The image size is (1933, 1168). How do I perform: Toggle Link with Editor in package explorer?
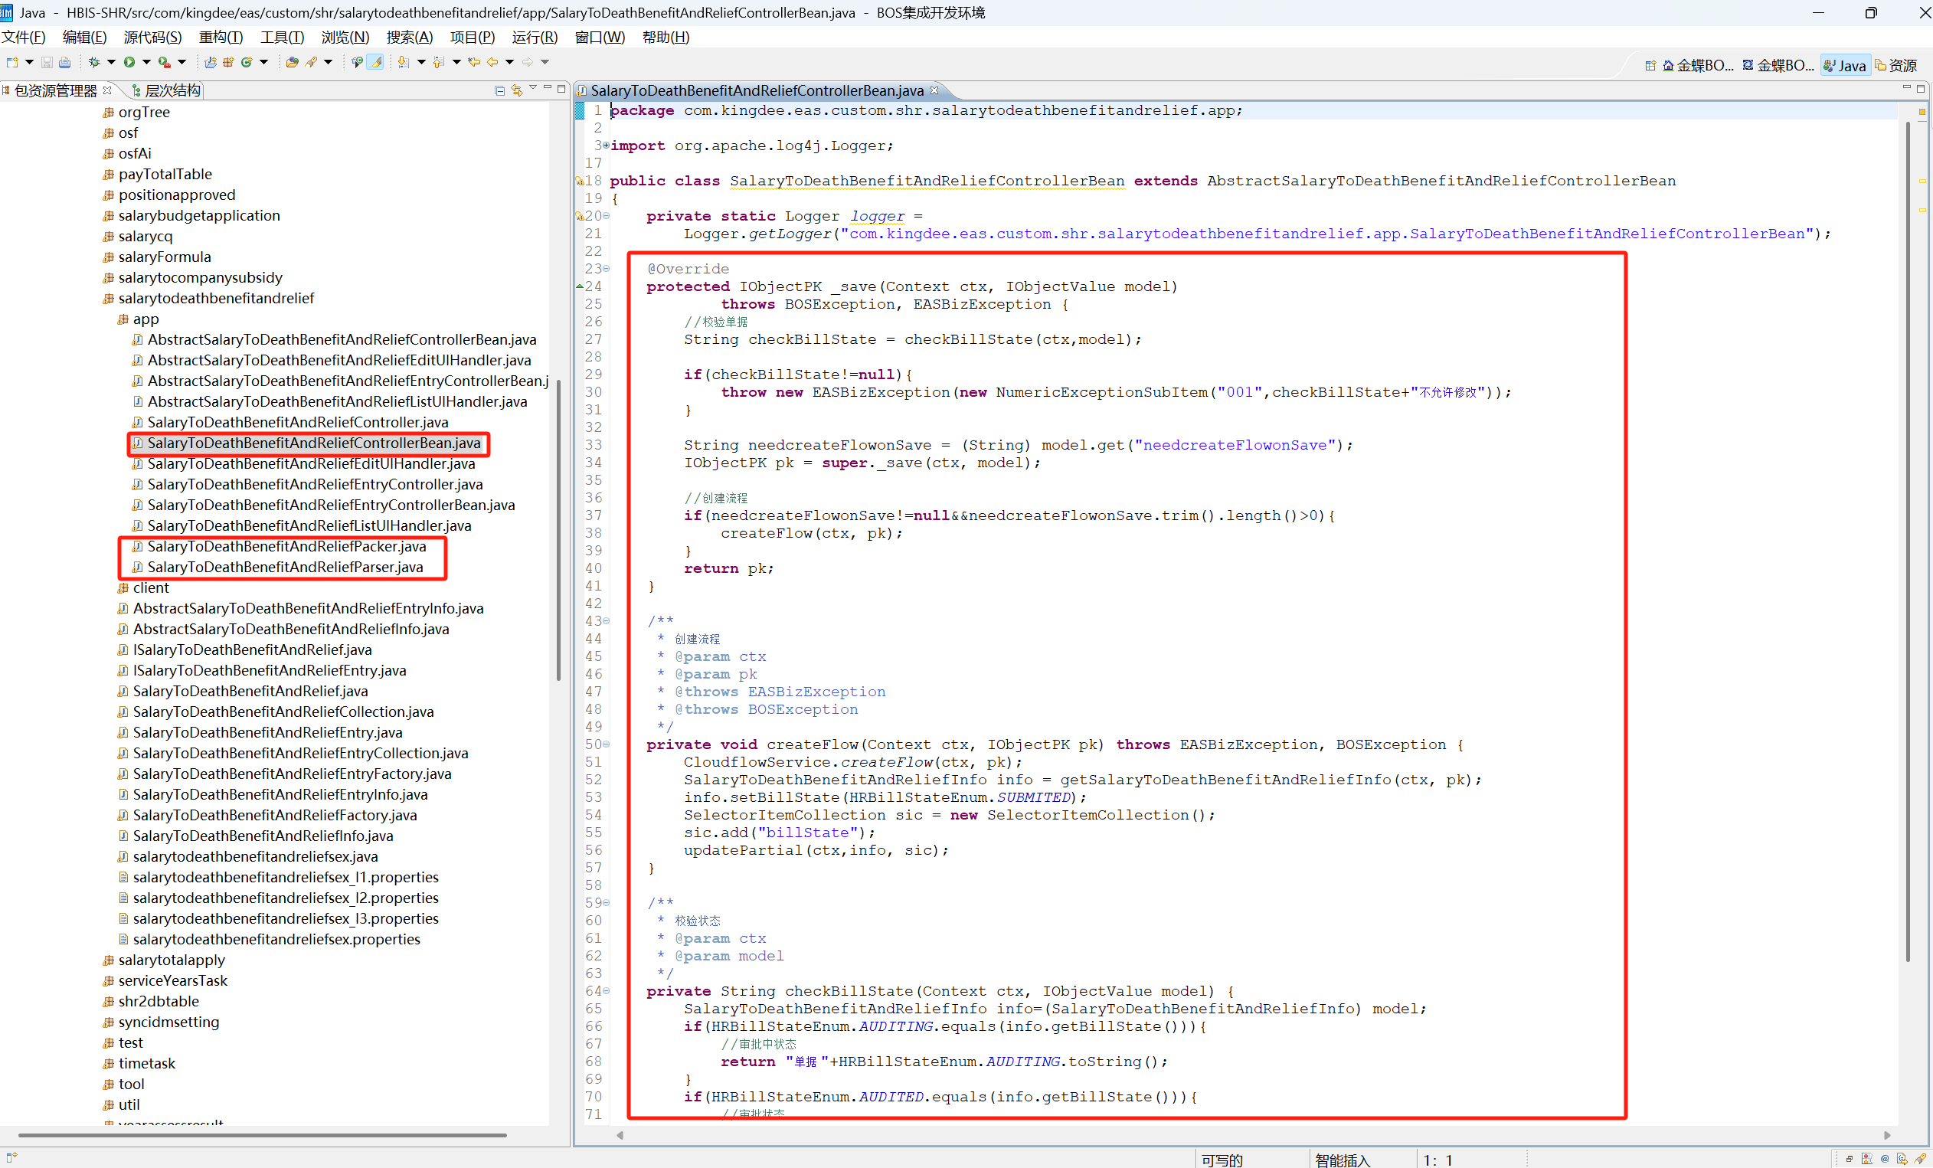(x=516, y=90)
